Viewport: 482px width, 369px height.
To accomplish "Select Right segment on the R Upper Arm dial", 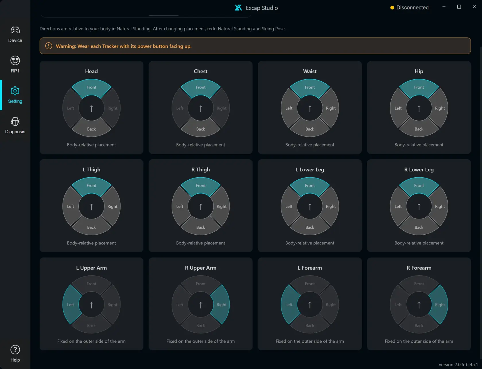I will pos(221,305).
